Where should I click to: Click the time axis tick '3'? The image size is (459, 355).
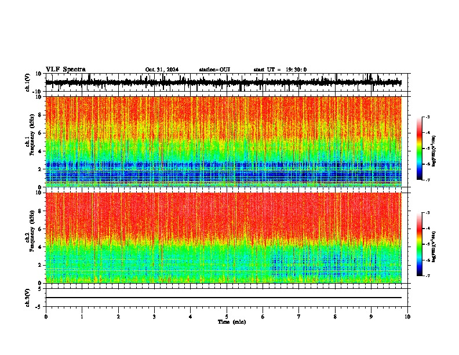click(x=154, y=317)
